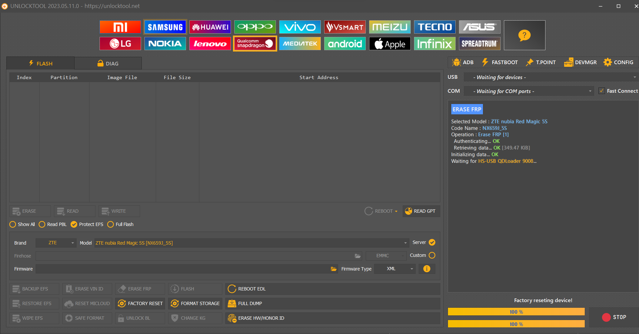The width and height of the screenshot is (639, 334).
Task: Open the help question mark tile
Action: click(525, 35)
